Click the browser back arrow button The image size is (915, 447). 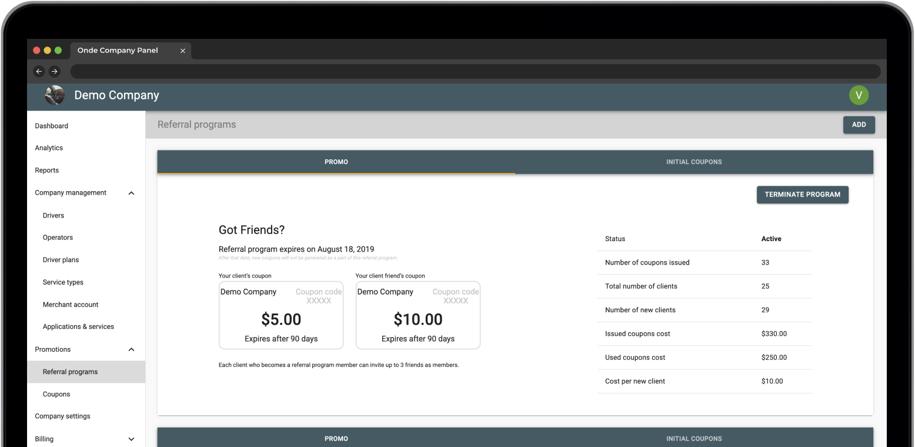click(x=39, y=71)
